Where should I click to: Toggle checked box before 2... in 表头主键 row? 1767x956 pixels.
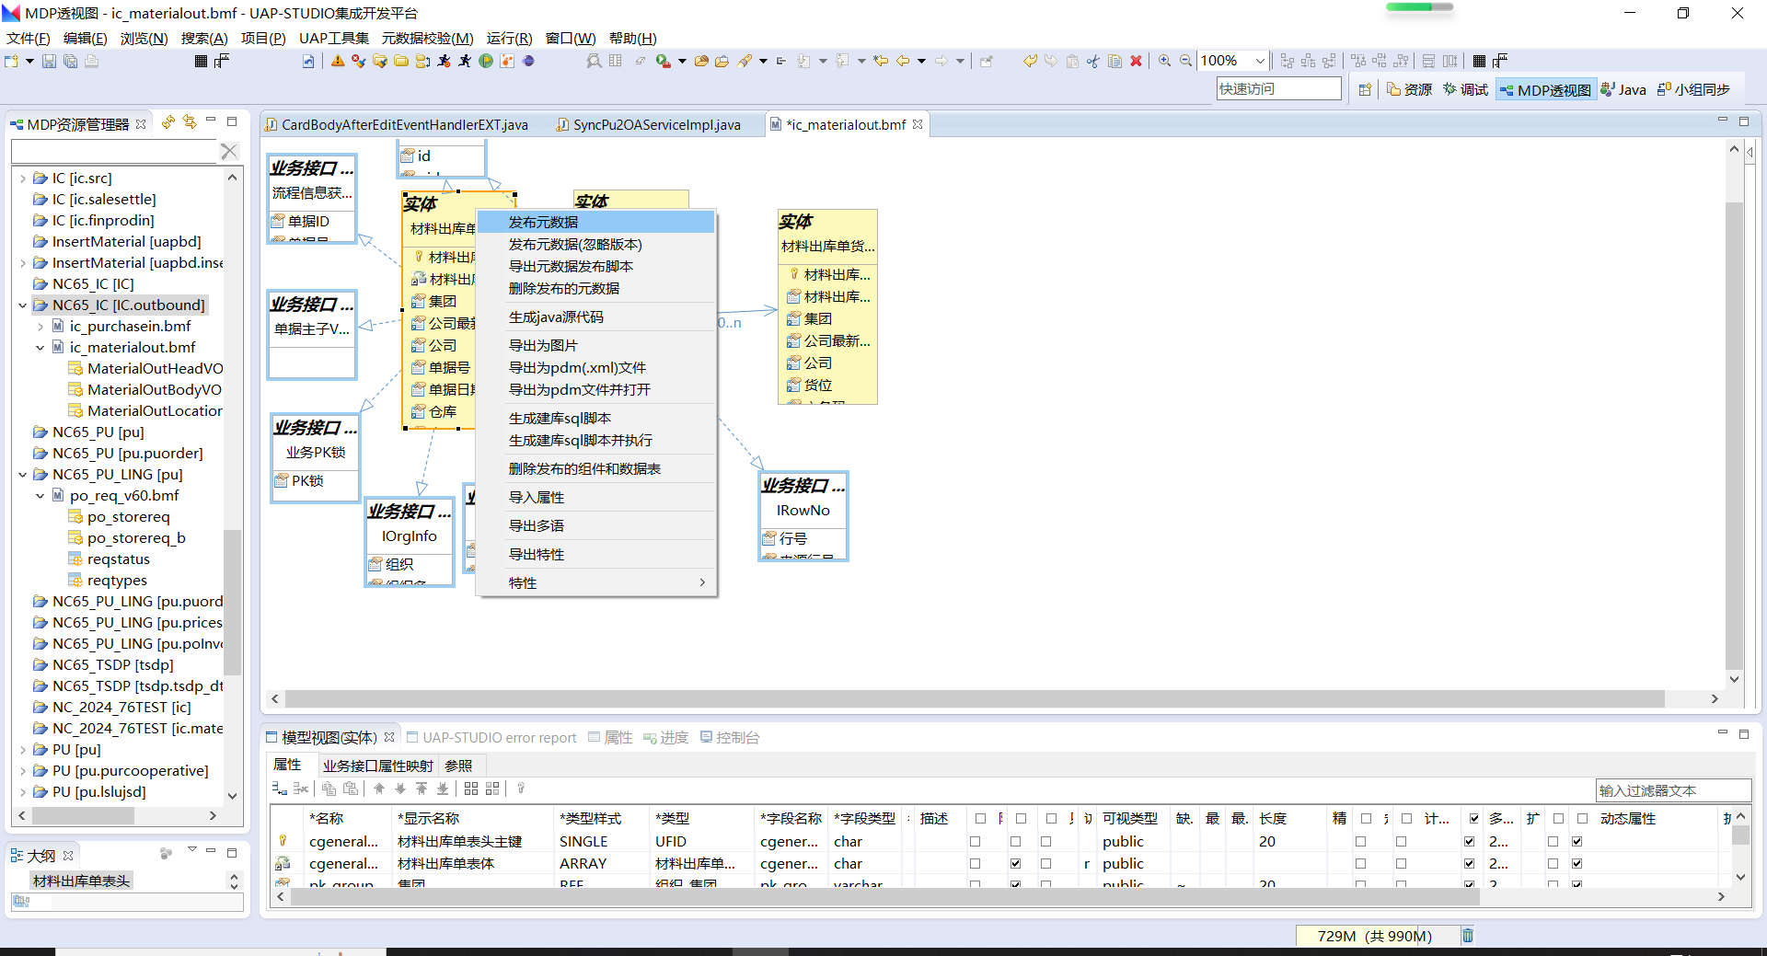[1470, 841]
